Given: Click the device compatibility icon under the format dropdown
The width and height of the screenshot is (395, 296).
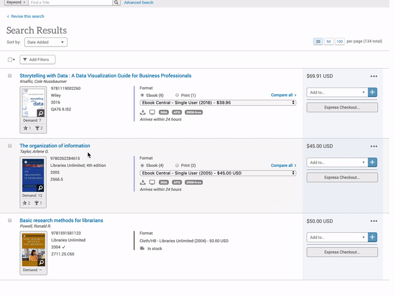Looking at the screenshot, I should [x=152, y=112].
